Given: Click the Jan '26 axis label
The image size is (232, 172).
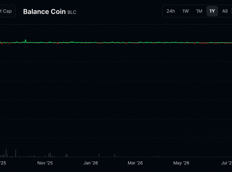Looking at the screenshot, I should click(91, 163).
